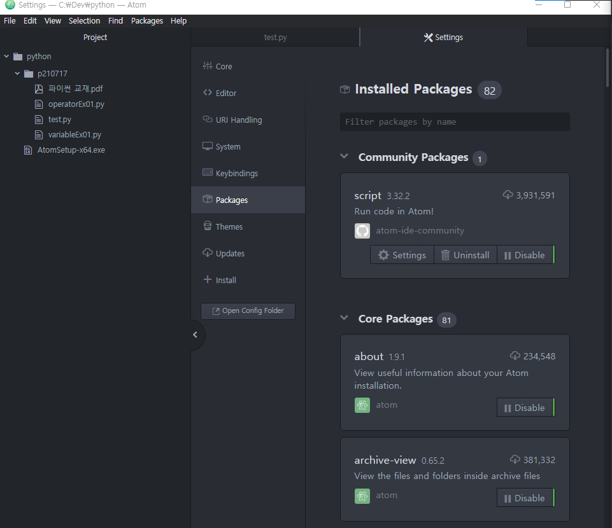612x528 pixels.
Task: Click the Install plus icon
Action: click(207, 279)
